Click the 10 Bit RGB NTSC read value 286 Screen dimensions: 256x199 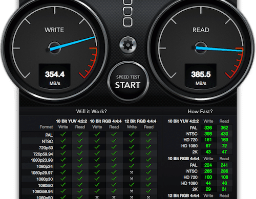tap(224, 171)
